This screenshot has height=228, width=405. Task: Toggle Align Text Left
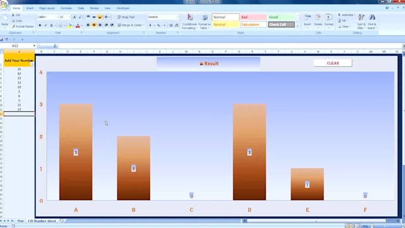(88, 25)
